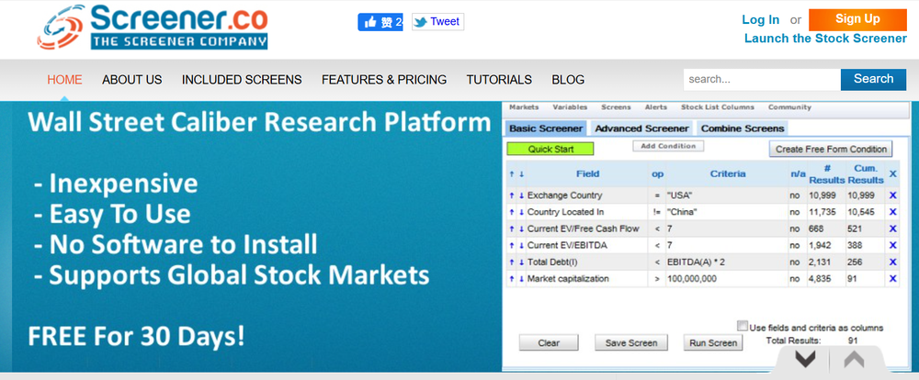Image resolution: width=919 pixels, height=380 pixels.
Task: Click the Market capitalization field name
Action: [x=568, y=279]
